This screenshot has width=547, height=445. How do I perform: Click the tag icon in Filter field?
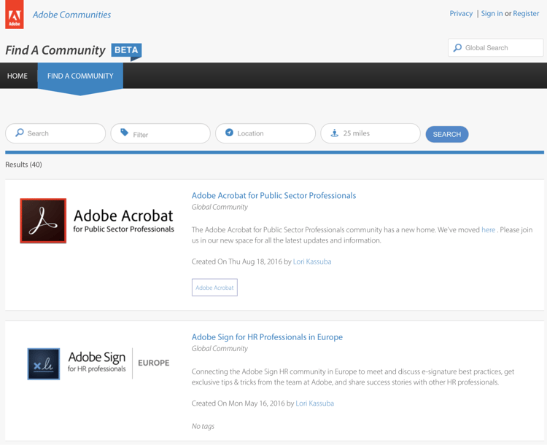(x=125, y=133)
